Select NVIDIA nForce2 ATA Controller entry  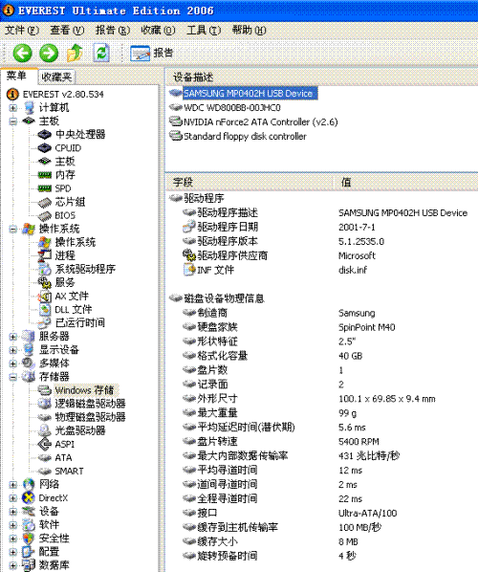(x=261, y=122)
